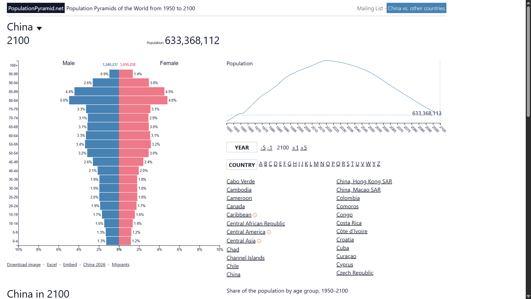Step back one year with -1
531x299 pixels.
coord(270,148)
